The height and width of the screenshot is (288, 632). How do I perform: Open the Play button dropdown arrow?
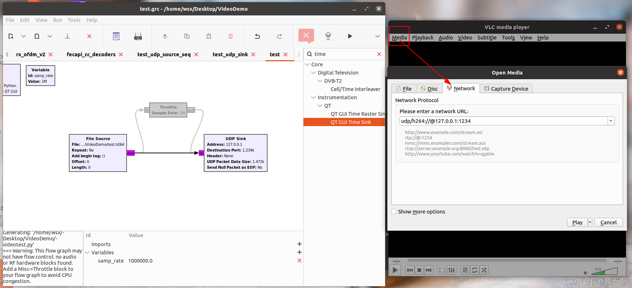point(590,222)
